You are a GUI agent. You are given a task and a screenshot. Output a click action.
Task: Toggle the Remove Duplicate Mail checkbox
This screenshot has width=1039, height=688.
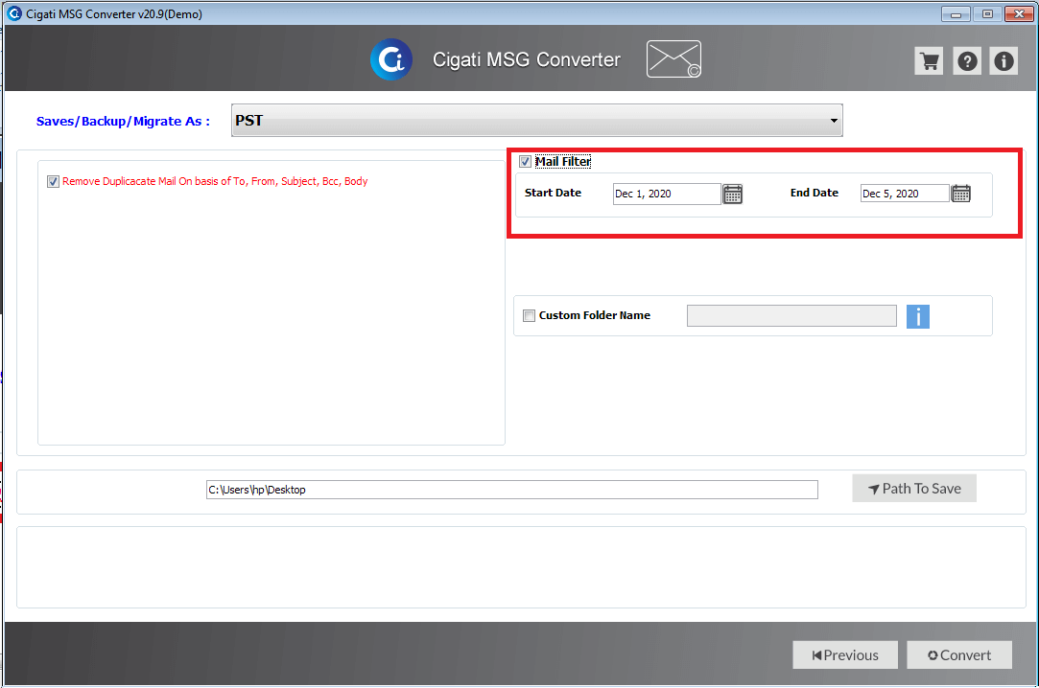[53, 181]
